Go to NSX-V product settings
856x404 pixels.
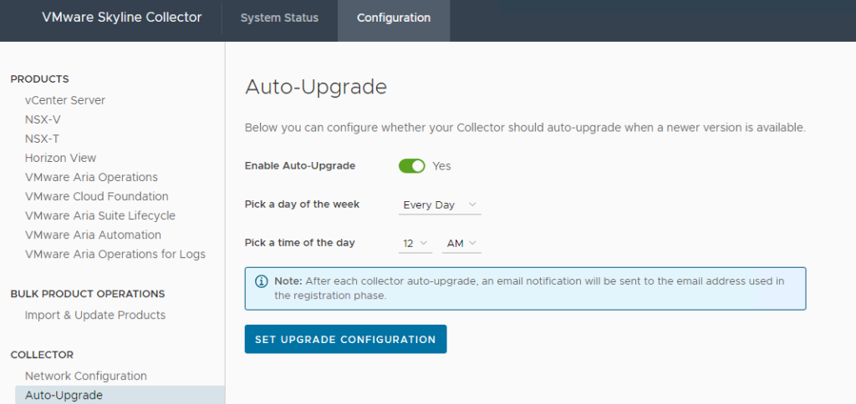[43, 119]
